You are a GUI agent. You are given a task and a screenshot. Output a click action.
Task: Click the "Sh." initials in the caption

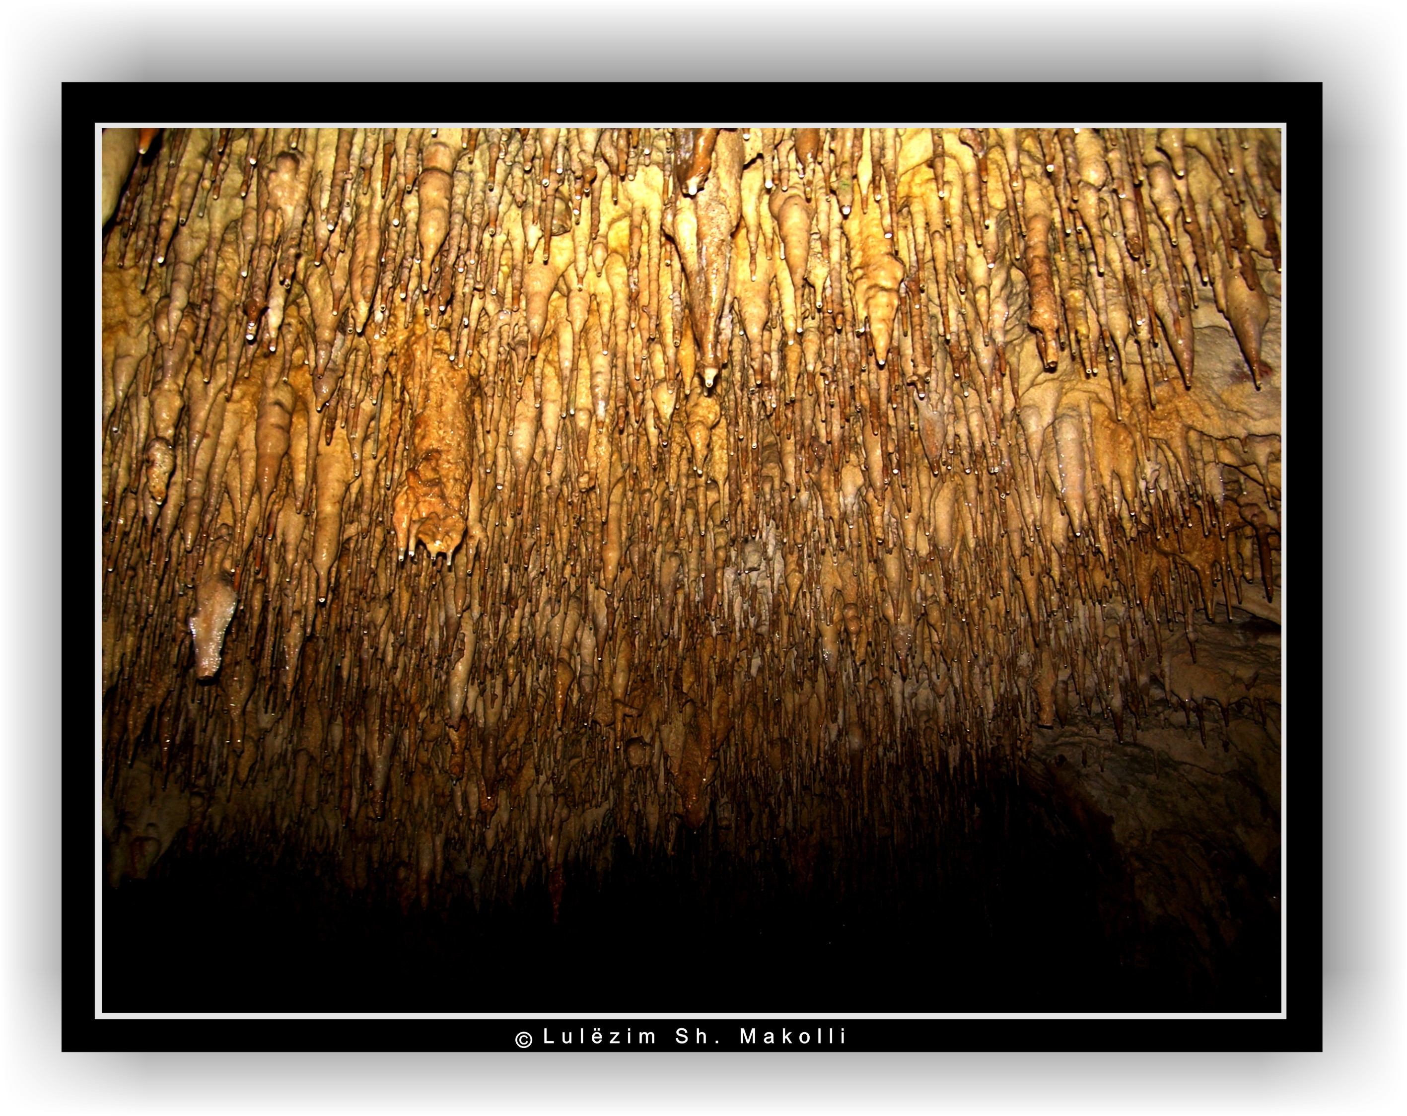[698, 1037]
